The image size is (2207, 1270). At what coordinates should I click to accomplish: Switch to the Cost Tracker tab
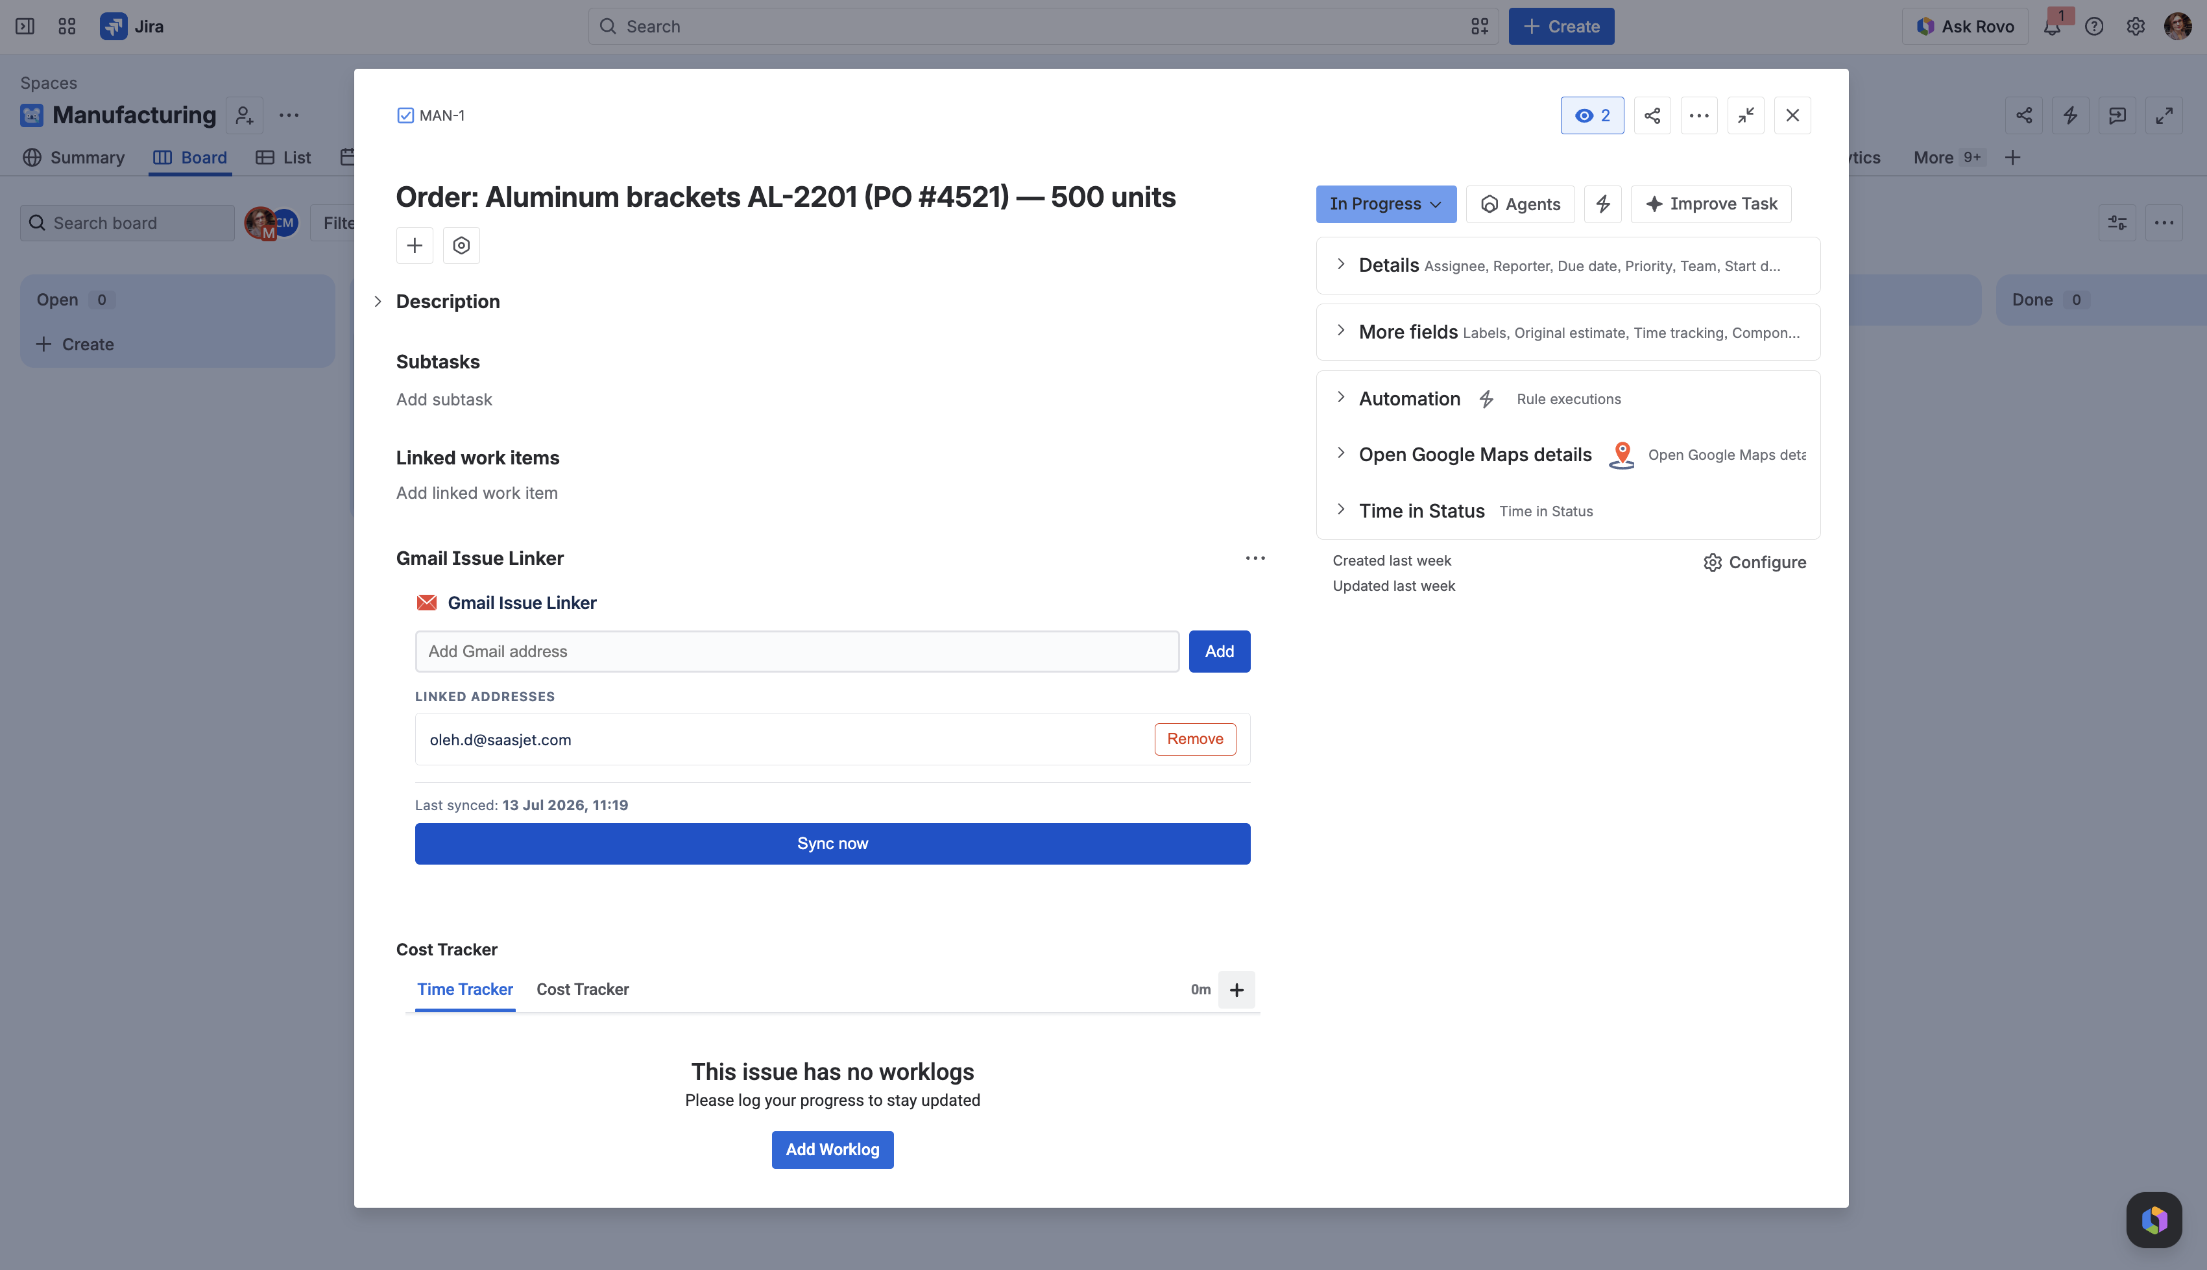click(x=583, y=989)
